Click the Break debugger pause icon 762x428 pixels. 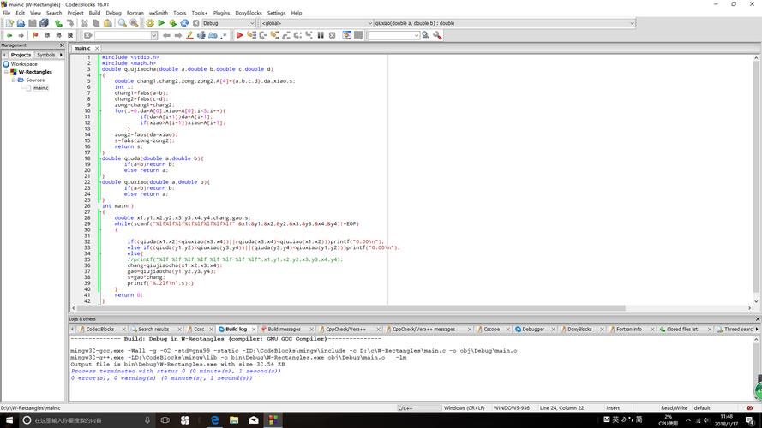point(321,35)
